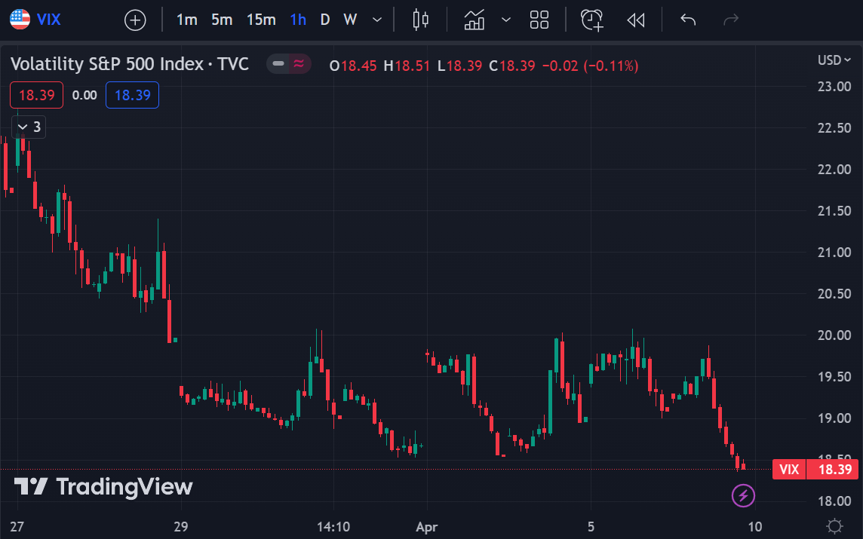Click the US flag symbol logo

20,20
